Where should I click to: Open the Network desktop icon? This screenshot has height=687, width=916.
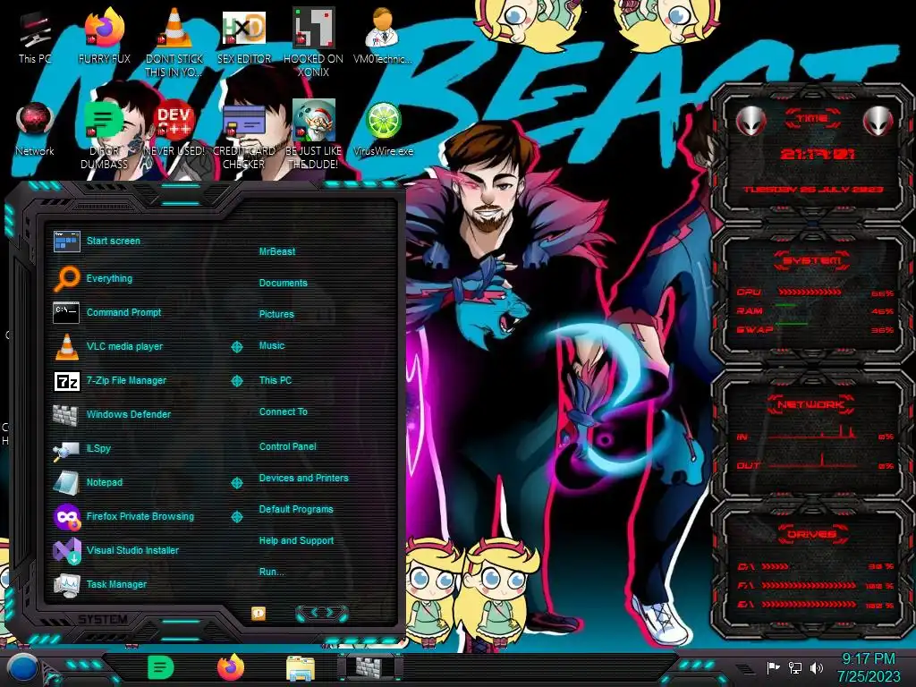[x=35, y=129]
